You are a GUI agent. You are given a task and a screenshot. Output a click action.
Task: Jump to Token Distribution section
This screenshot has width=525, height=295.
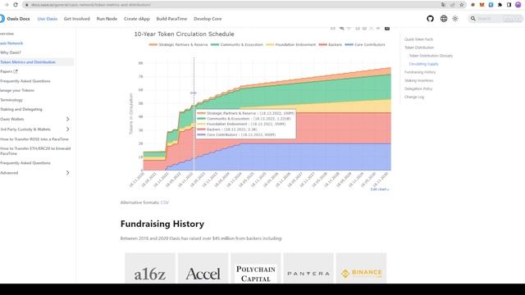coord(419,48)
